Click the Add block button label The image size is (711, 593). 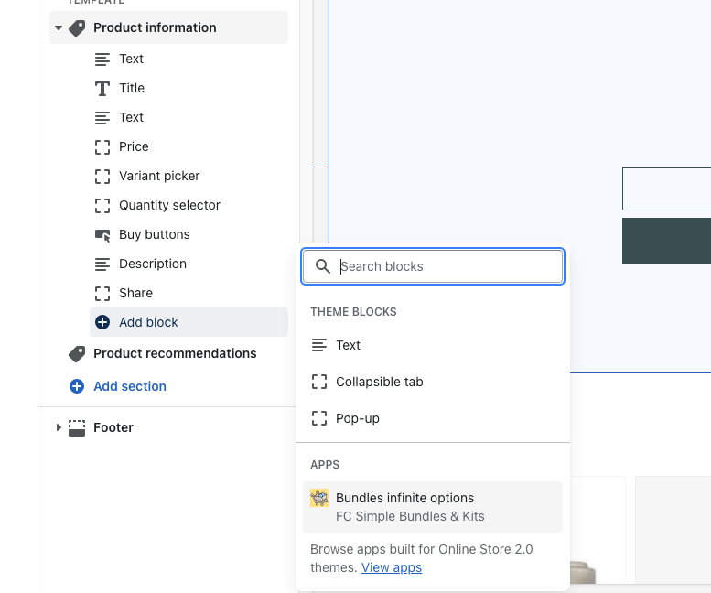coord(148,322)
